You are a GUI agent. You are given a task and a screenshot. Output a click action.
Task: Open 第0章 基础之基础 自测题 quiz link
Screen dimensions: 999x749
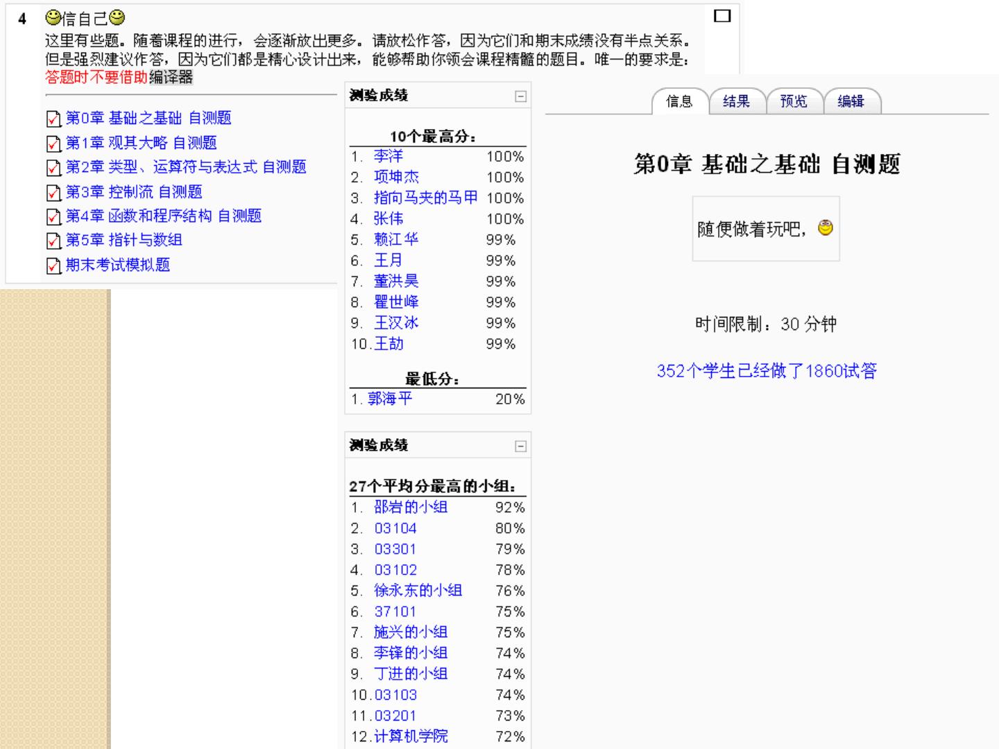coord(148,119)
